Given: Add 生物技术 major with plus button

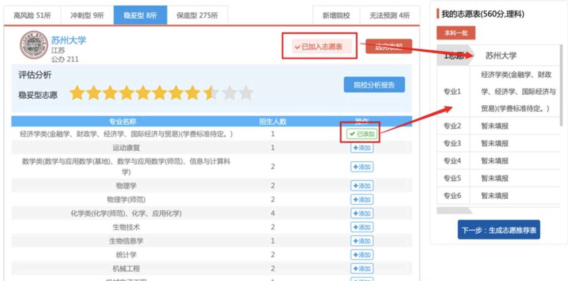Looking at the screenshot, I should 362,227.
